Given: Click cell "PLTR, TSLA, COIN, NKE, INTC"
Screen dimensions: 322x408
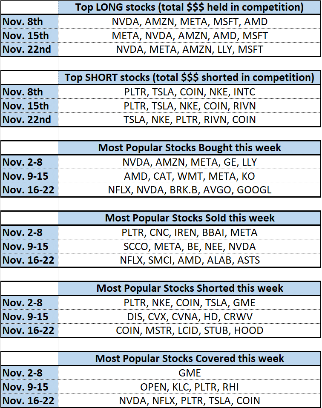Looking at the screenshot, I should [x=189, y=92].
